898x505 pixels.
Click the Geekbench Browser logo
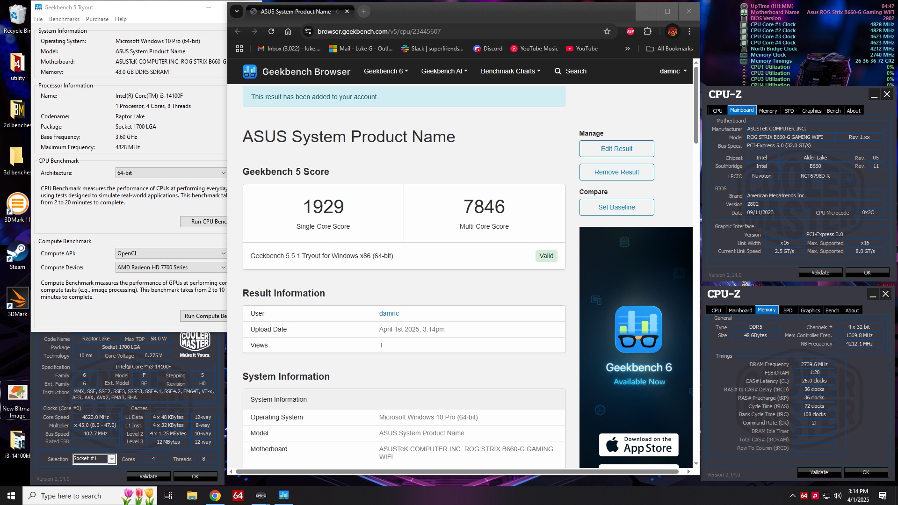(296, 72)
